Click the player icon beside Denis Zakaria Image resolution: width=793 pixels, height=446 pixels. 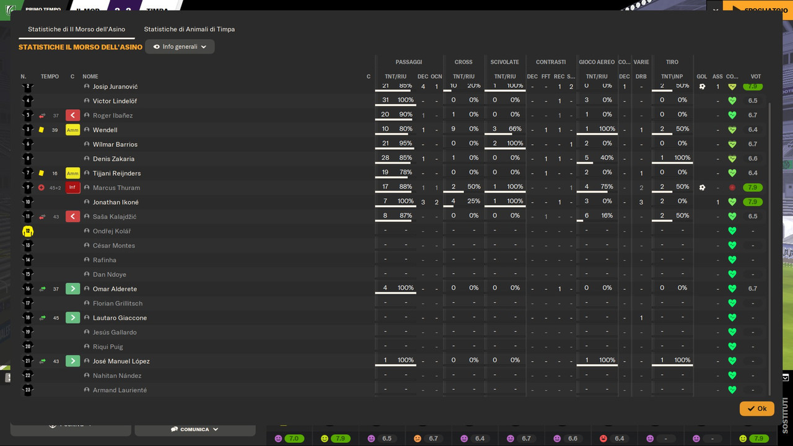click(x=87, y=159)
